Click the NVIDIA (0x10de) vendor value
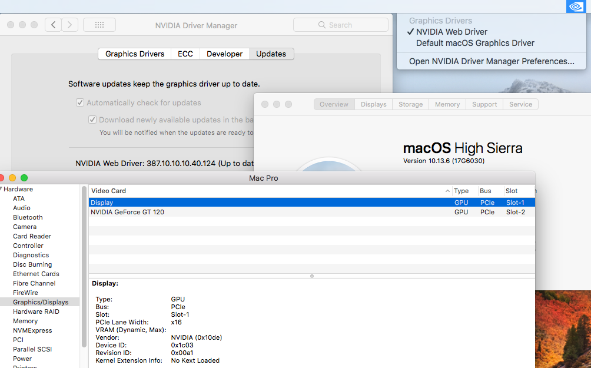This screenshot has height=368, width=591. click(x=197, y=337)
